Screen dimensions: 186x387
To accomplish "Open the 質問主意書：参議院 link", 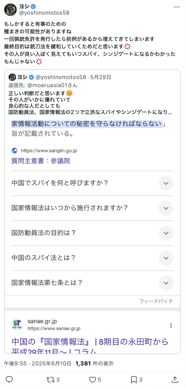I will click(41, 161).
